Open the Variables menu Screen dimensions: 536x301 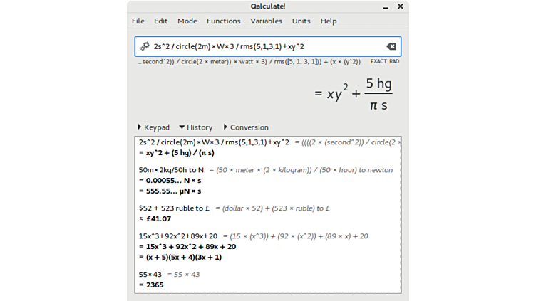[266, 21]
